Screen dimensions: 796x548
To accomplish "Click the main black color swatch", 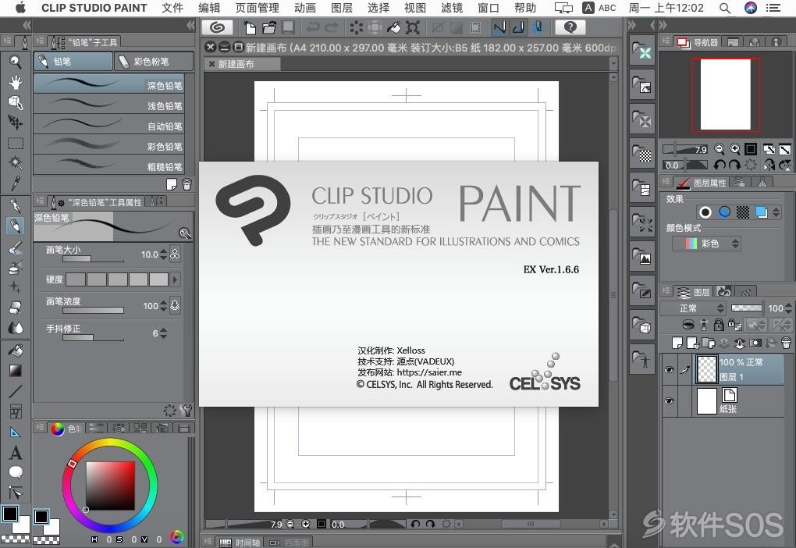I will pyautogui.click(x=9, y=514).
